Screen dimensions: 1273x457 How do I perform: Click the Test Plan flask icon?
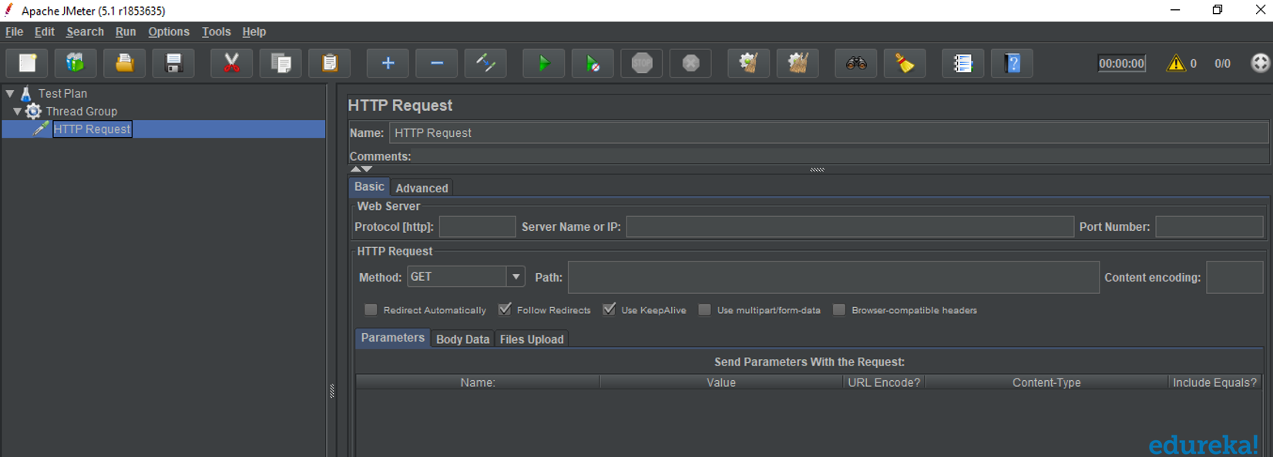tap(26, 93)
